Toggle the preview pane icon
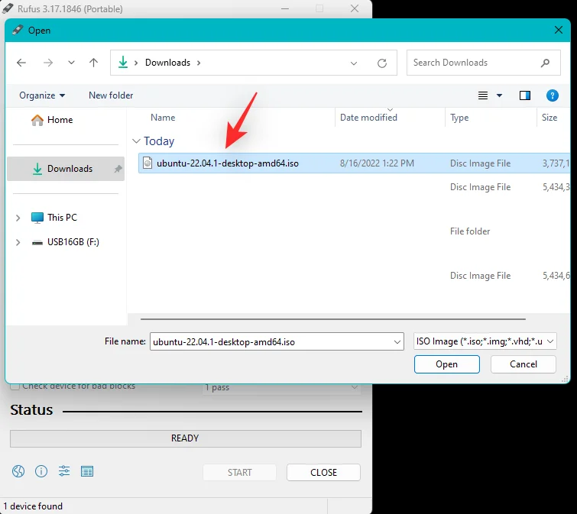577x514 pixels. click(x=525, y=95)
